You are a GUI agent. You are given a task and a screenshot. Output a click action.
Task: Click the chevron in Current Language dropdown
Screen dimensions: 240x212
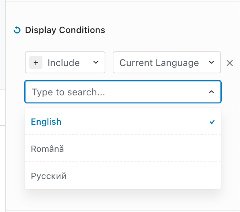point(211,62)
